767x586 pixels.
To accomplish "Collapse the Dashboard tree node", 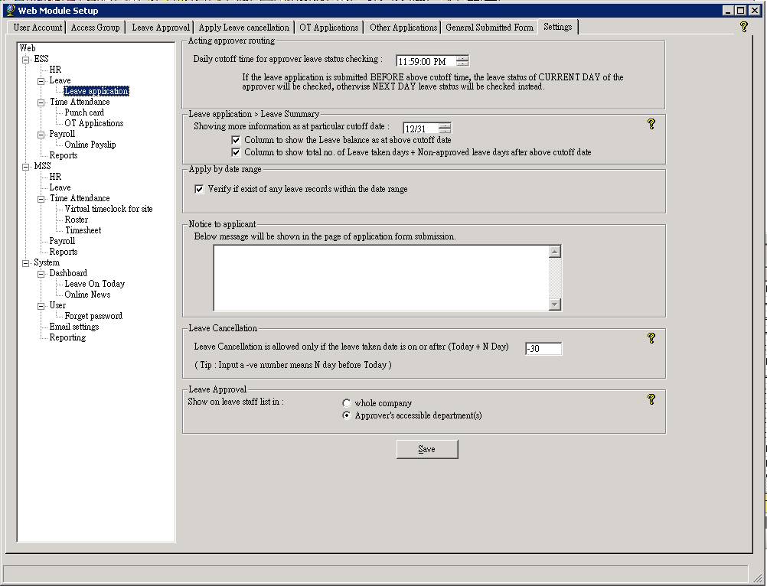I will pos(41,273).
